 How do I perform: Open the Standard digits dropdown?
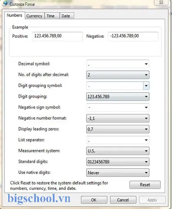118,162
